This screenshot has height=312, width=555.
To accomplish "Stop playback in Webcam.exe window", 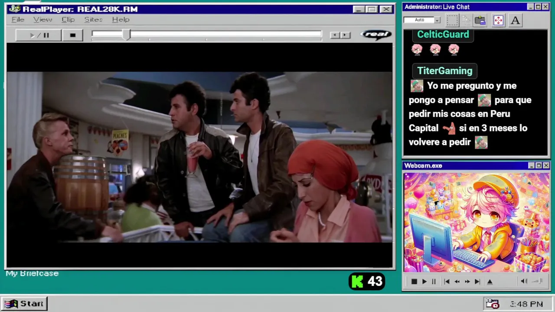I will (x=414, y=282).
